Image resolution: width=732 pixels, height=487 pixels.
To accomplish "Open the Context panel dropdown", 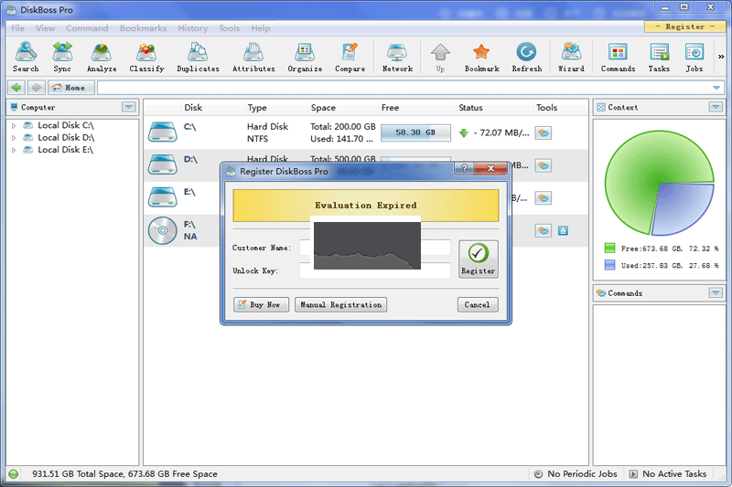I will click(716, 107).
